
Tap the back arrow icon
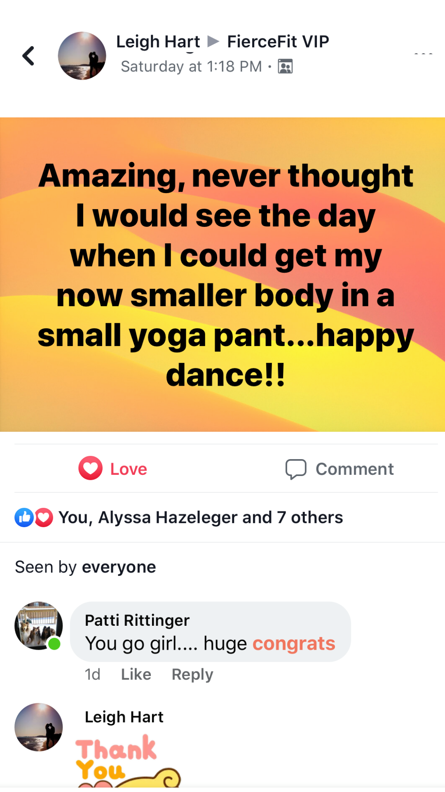[x=28, y=56]
